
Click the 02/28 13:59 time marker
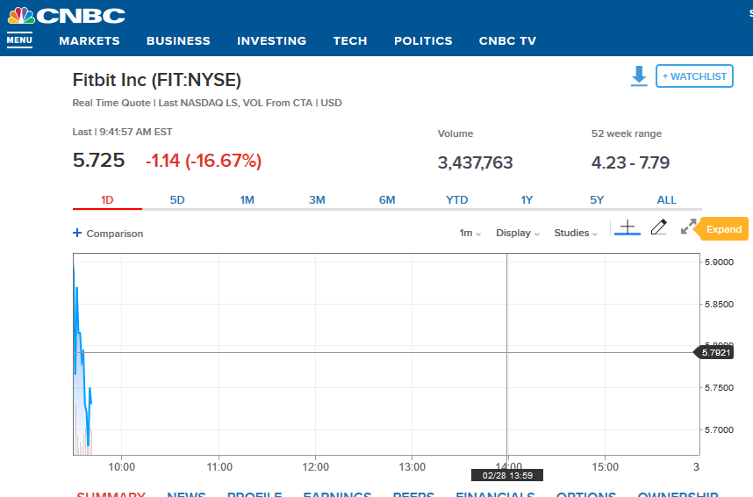(x=507, y=475)
